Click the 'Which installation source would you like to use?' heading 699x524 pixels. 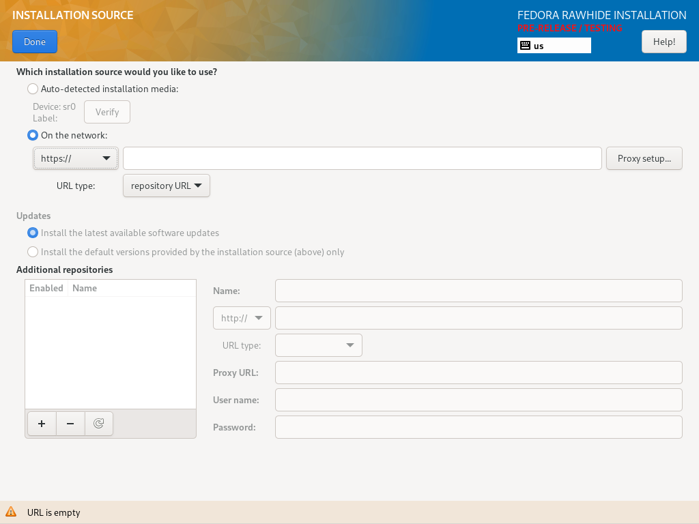point(117,72)
